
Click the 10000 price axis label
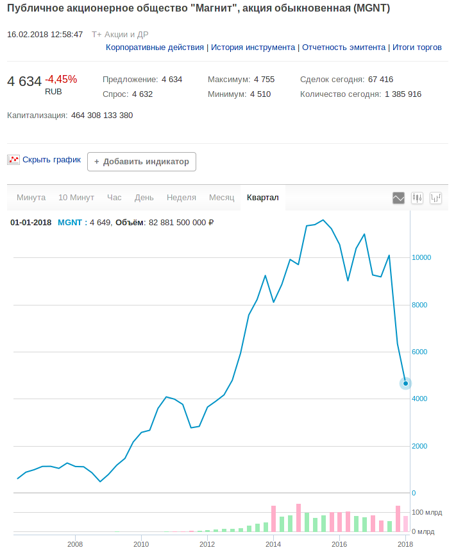coord(421,257)
